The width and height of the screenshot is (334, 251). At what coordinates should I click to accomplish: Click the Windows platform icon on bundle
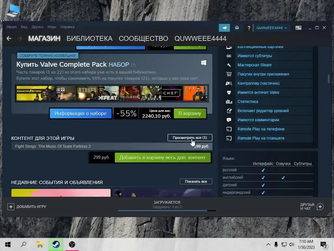(204, 62)
